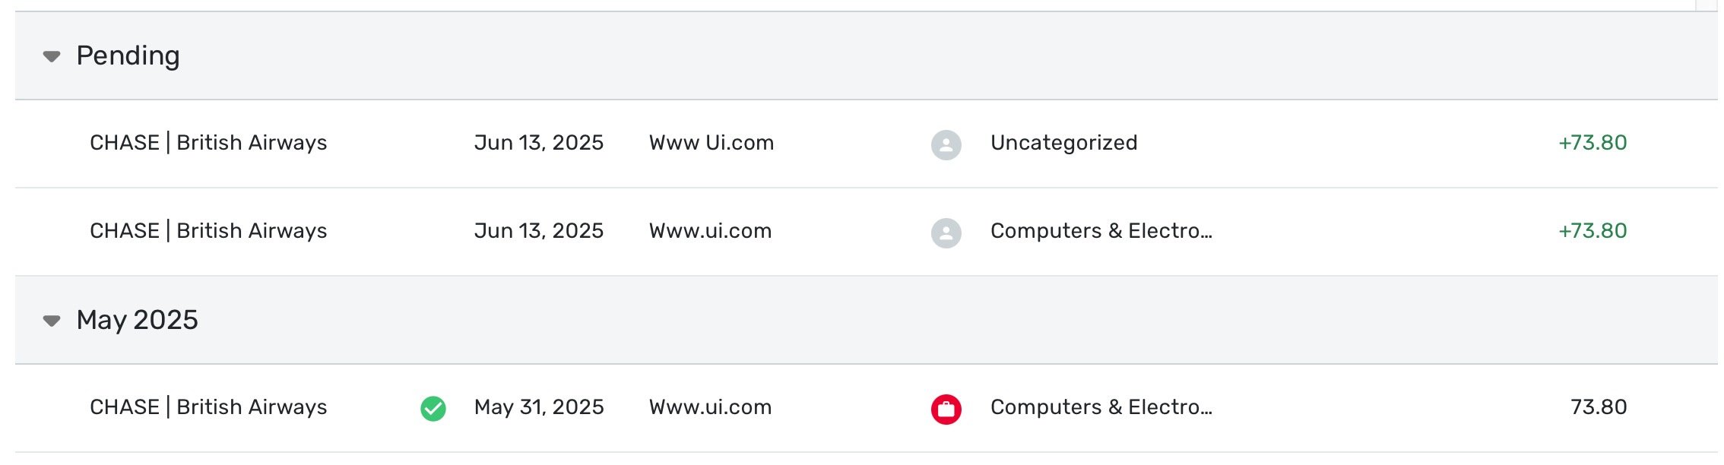Viewport: 1724px width, 465px height.
Task: Click CHASE | British Airways account on the May 31 row
Action: [208, 407]
